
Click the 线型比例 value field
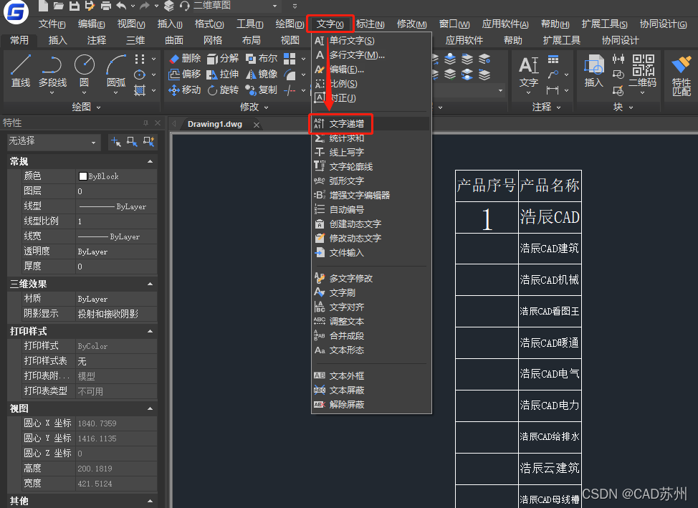[x=116, y=221]
